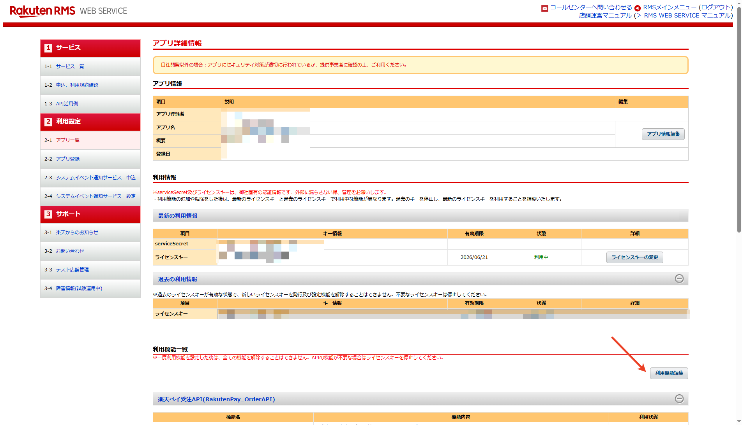Click the 利用状態 column header
Screen dimensions: 742x425
648,417
